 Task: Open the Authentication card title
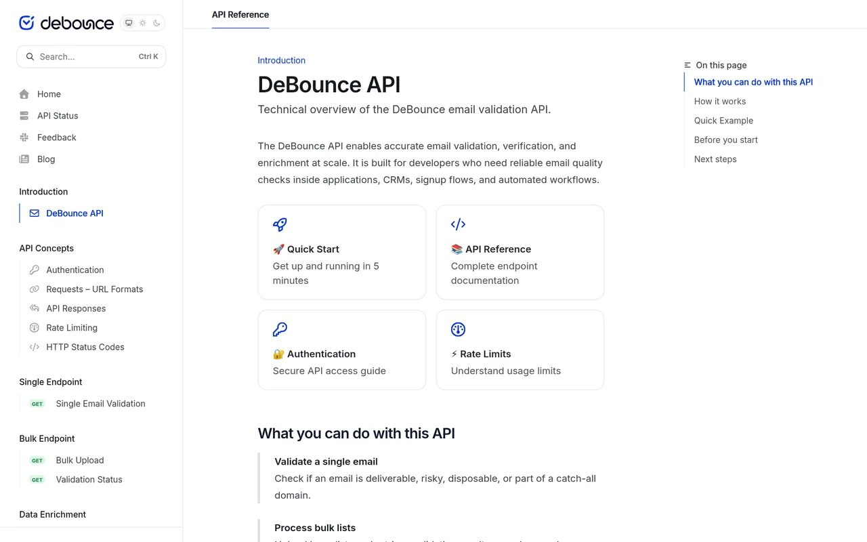pos(321,354)
